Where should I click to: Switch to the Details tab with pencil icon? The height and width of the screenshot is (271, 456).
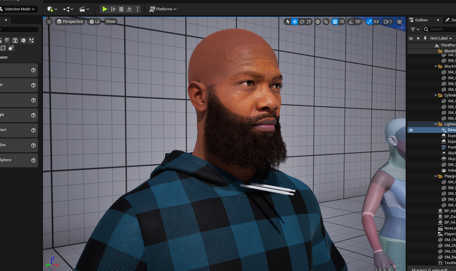(450, 20)
